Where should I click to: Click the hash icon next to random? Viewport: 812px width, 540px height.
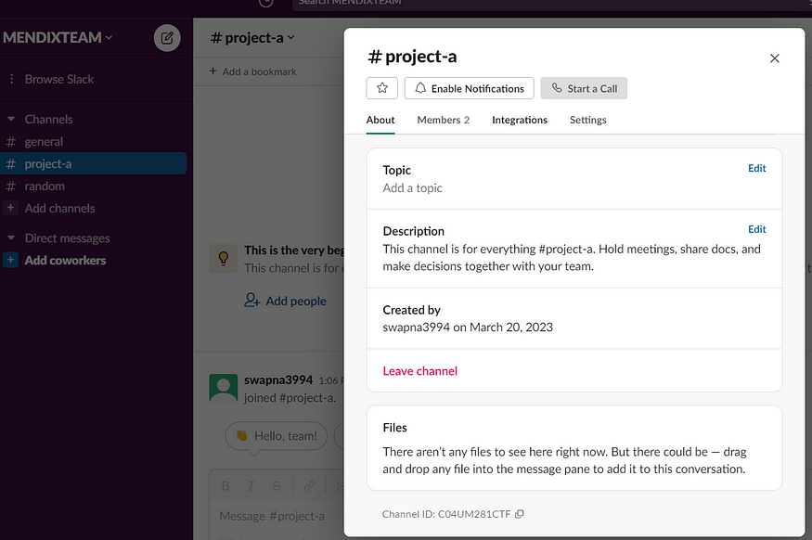[x=10, y=186]
